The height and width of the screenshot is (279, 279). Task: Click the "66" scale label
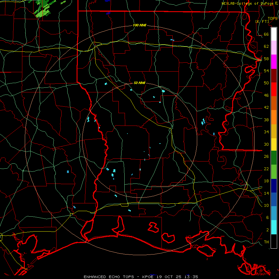(266, 34)
